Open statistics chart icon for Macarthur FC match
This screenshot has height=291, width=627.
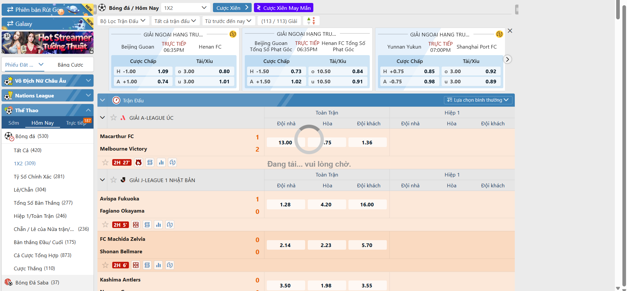pyautogui.click(x=161, y=162)
